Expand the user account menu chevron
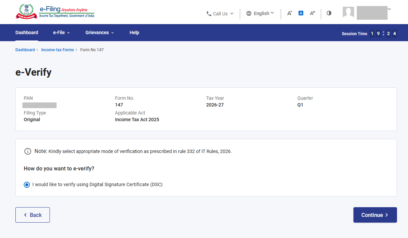The width and height of the screenshot is (408, 238). click(389, 9)
